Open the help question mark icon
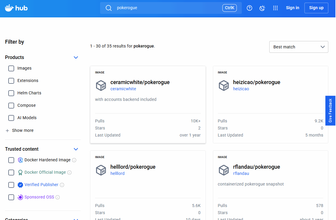 (249, 8)
